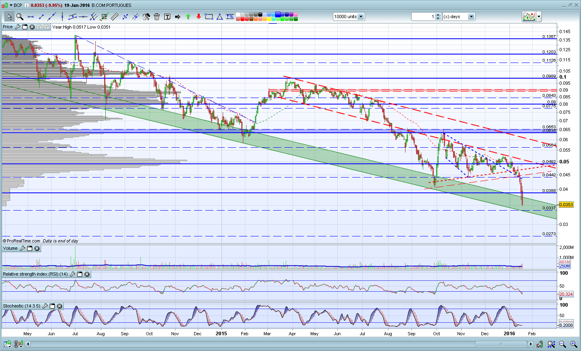
Task: Select the arrow cursor tool
Action: 9,17
